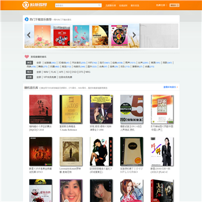The image size is (202, 202).
Task: Choose the 3D音效 category filter
Action: (x=64, y=63)
